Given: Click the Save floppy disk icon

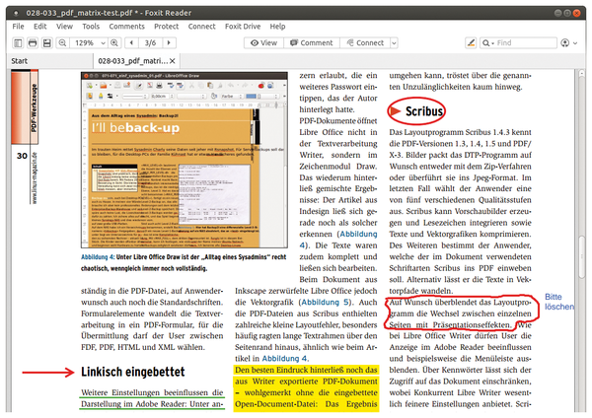Looking at the screenshot, I should tap(46, 43).
